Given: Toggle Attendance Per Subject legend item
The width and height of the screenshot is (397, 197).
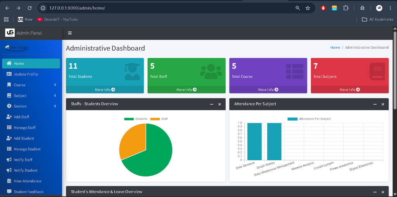Looking at the screenshot, I should 309,119.
